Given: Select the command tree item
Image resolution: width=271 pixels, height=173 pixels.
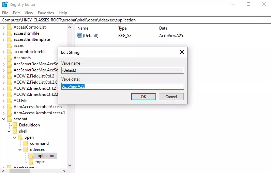Looking at the screenshot, I should [39, 143].
